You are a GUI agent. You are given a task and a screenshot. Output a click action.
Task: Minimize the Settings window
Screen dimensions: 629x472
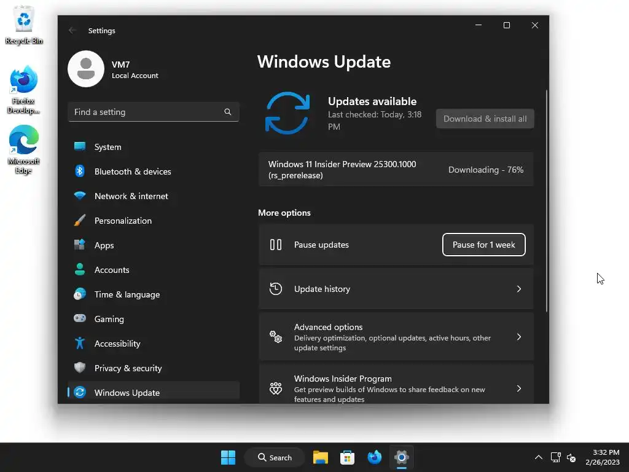click(x=478, y=25)
